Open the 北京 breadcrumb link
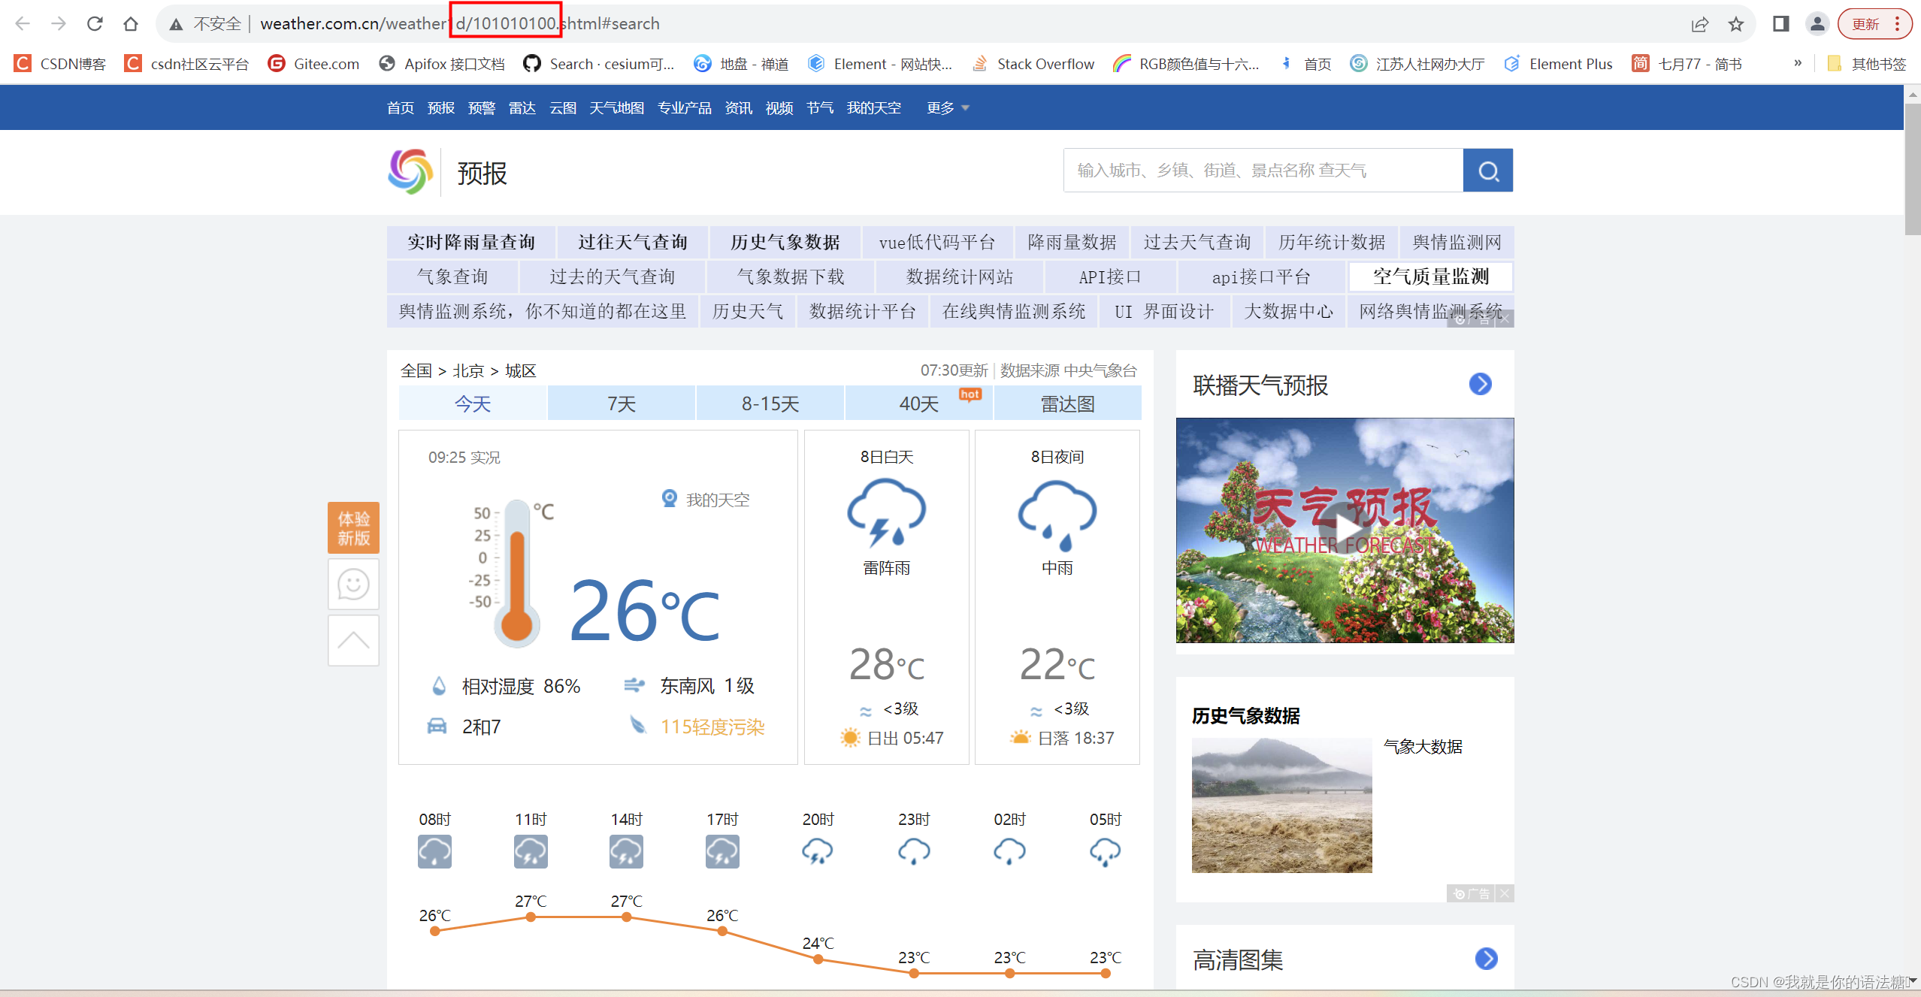 tap(467, 370)
